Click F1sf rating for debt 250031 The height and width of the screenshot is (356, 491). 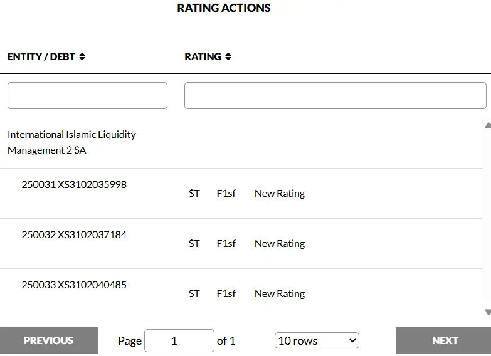(226, 194)
